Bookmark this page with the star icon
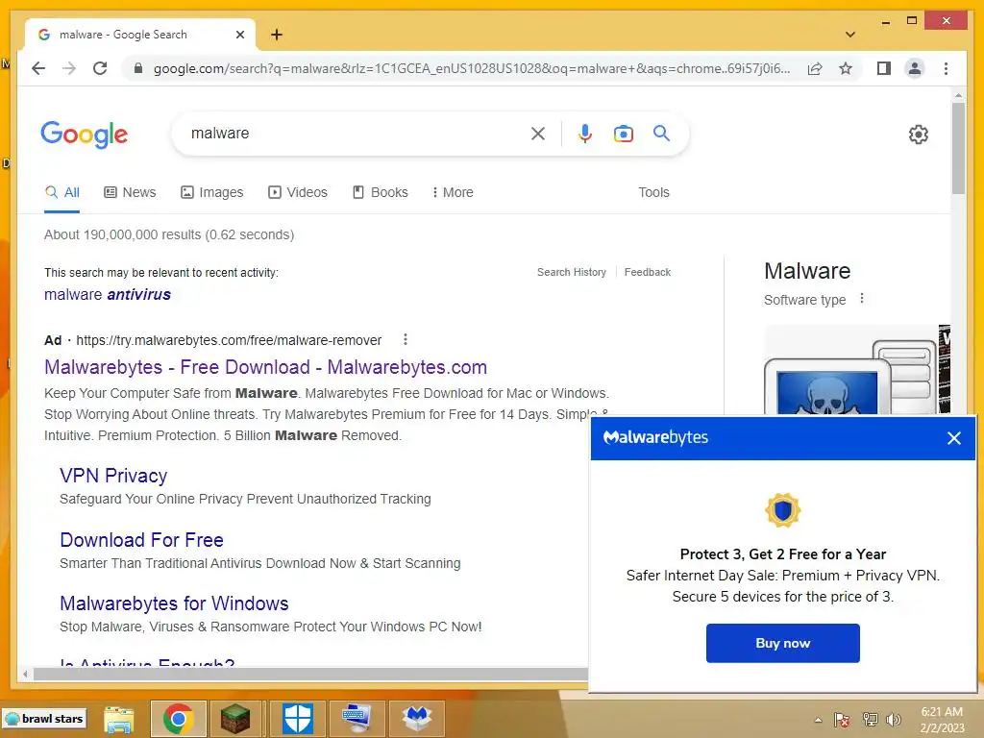The image size is (984, 738). (x=846, y=68)
